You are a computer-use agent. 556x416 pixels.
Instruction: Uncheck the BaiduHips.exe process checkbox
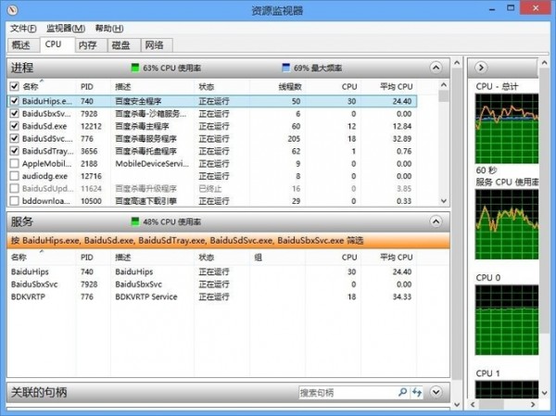[14, 101]
